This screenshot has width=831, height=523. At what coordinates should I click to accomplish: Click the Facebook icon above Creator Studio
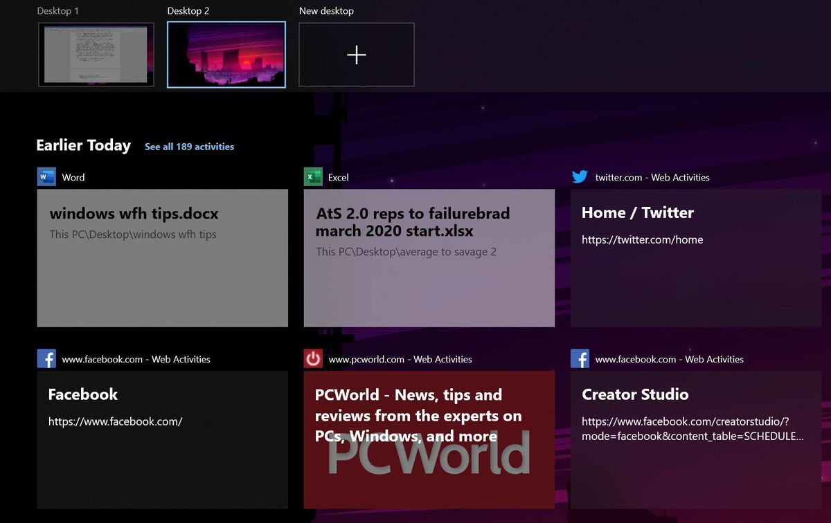pos(580,359)
